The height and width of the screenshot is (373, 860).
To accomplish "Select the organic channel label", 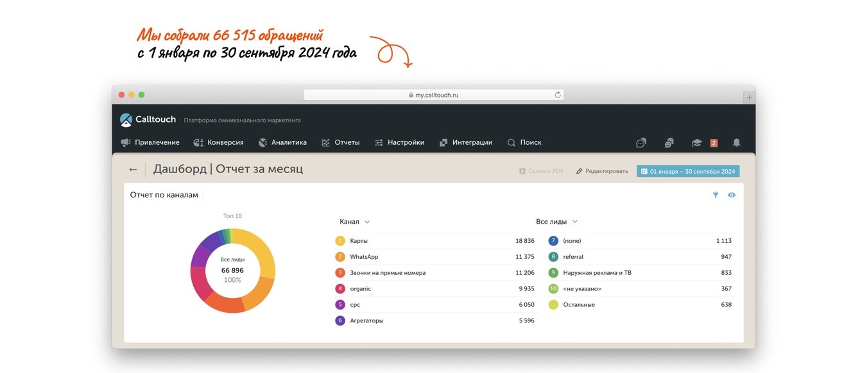I will [x=361, y=289].
